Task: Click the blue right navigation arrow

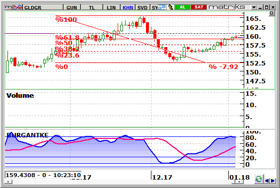Action: click(273, 181)
